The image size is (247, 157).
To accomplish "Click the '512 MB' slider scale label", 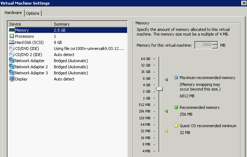I will [x=144, y=105].
